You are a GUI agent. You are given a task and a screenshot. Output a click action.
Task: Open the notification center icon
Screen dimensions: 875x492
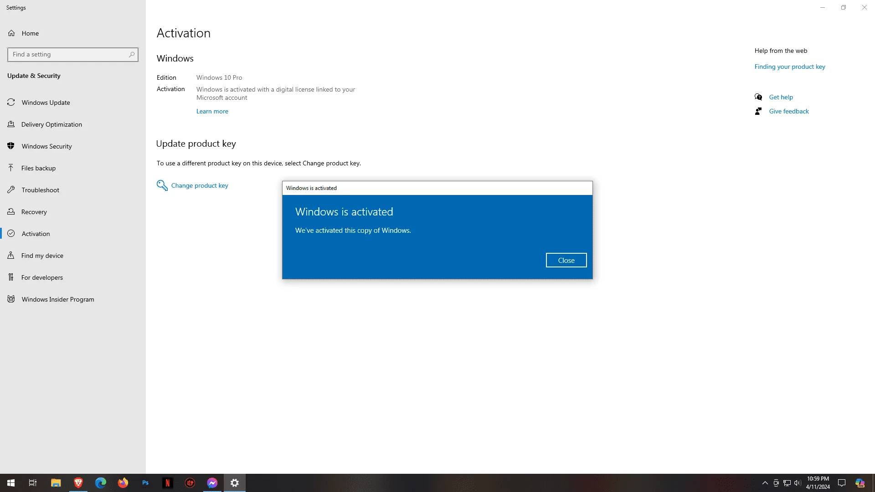842,483
